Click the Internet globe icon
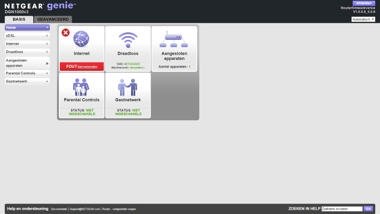Screen dimensions: 380x214 coord(81,39)
